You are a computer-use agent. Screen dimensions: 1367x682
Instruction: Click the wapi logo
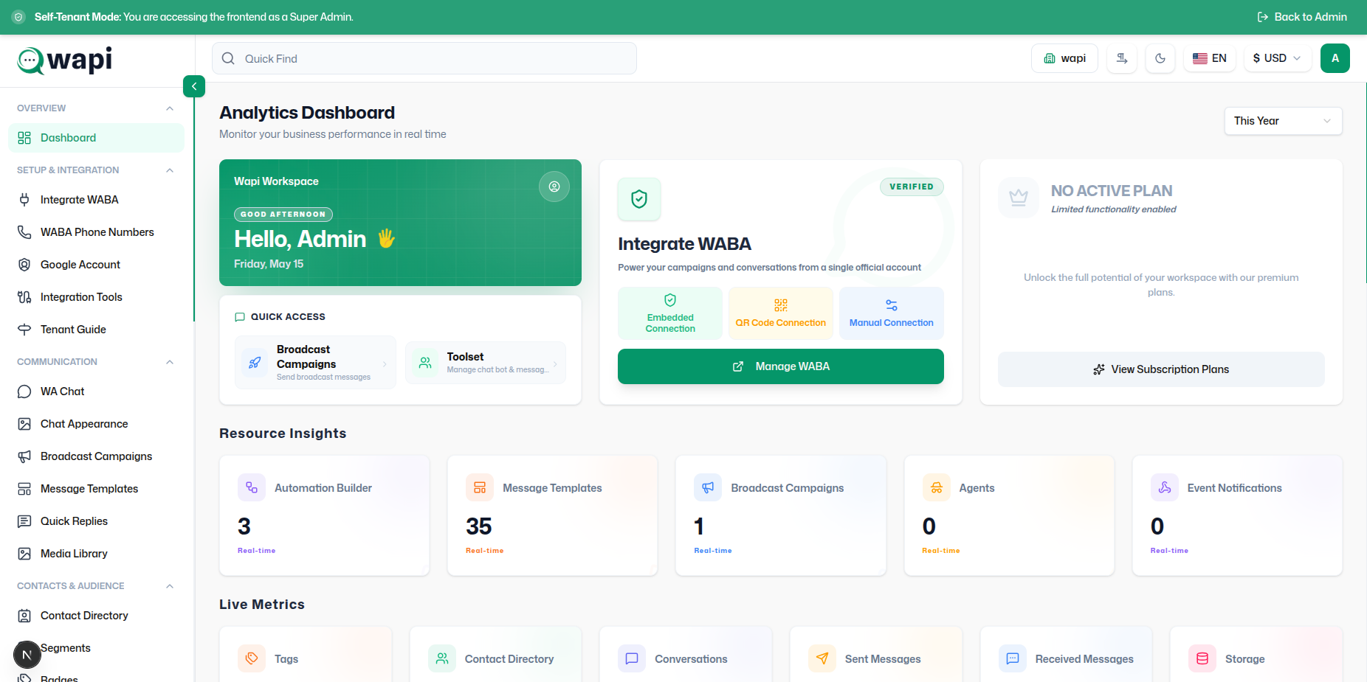(x=65, y=60)
